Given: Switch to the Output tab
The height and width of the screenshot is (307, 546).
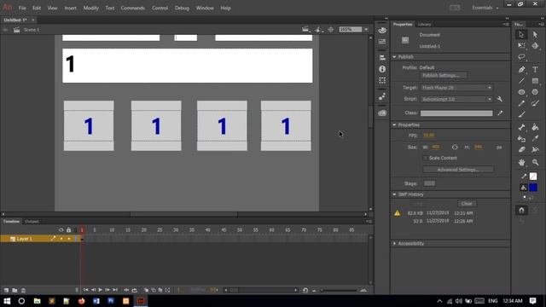Looking at the screenshot, I should tap(32, 222).
